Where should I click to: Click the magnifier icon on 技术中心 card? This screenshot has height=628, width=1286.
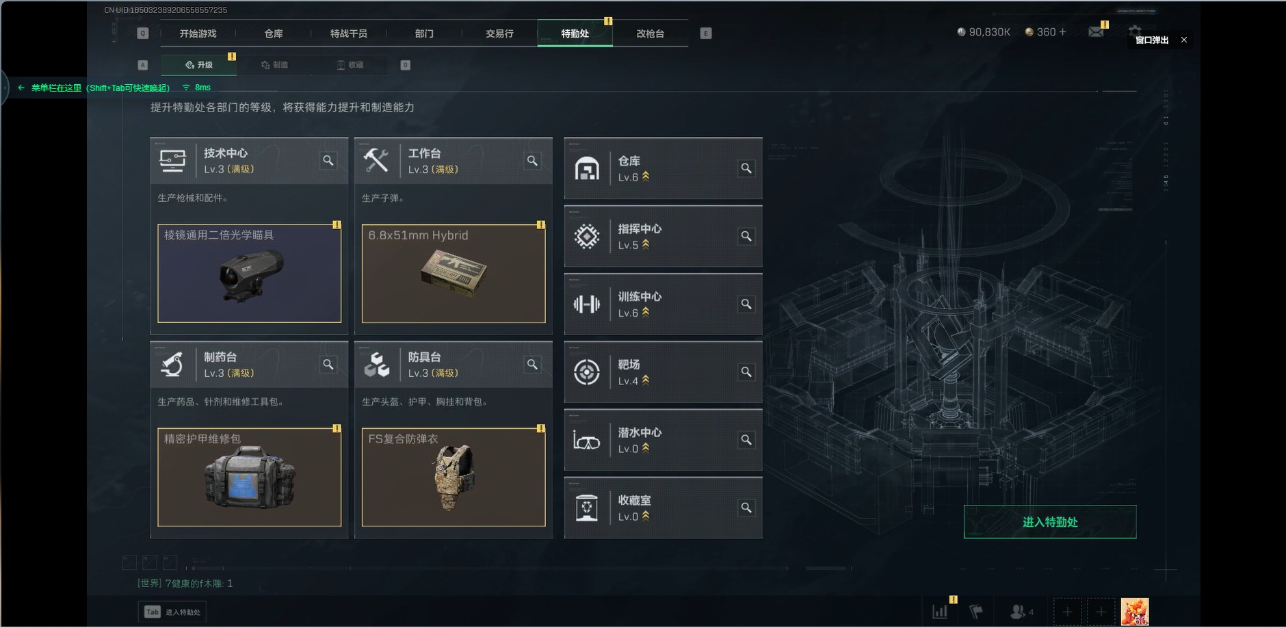point(328,161)
